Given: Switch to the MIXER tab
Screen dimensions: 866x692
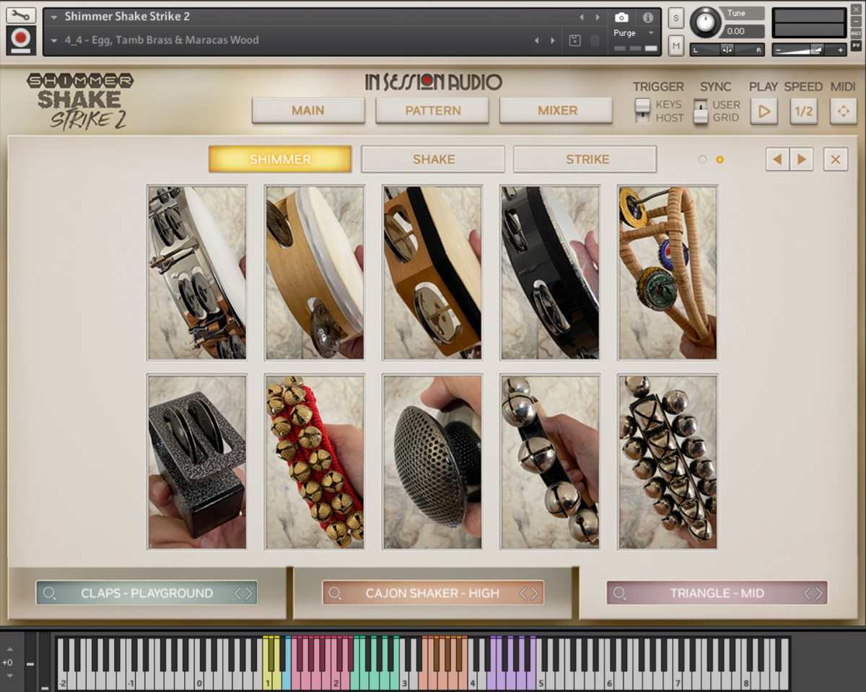Looking at the screenshot, I should [x=556, y=110].
